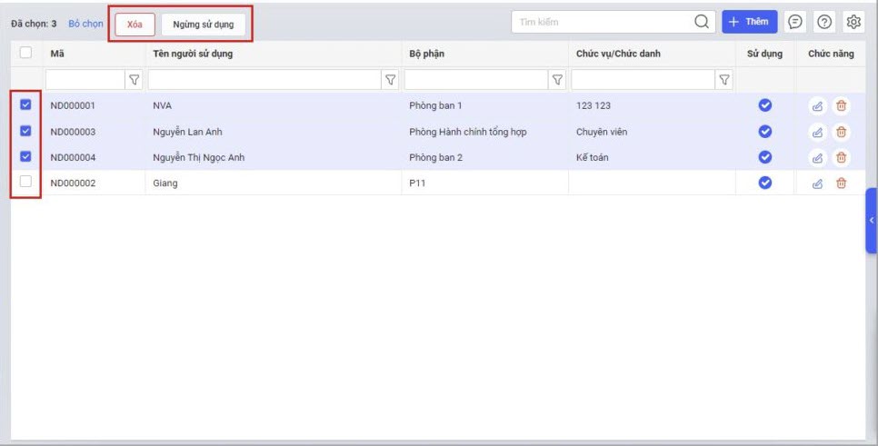Open the filter dropdown for Mã column
The width and height of the screenshot is (878, 446).
click(x=134, y=80)
